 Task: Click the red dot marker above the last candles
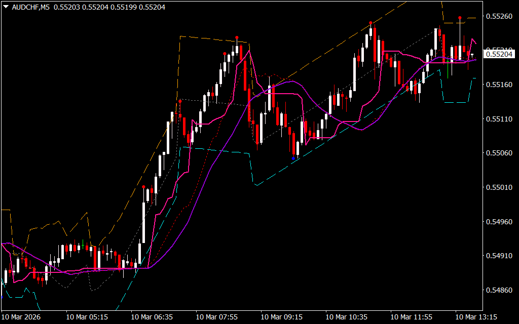[x=460, y=18]
